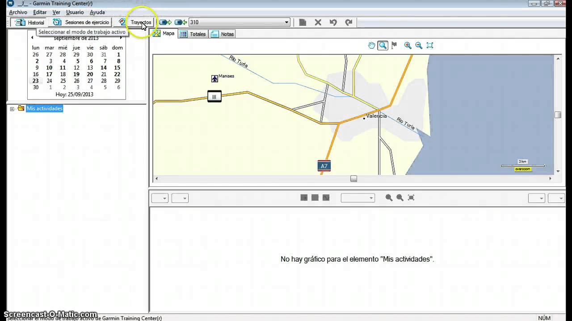Open the last graph dropdown on right
This screenshot has height=321, width=572.
coord(556,198)
